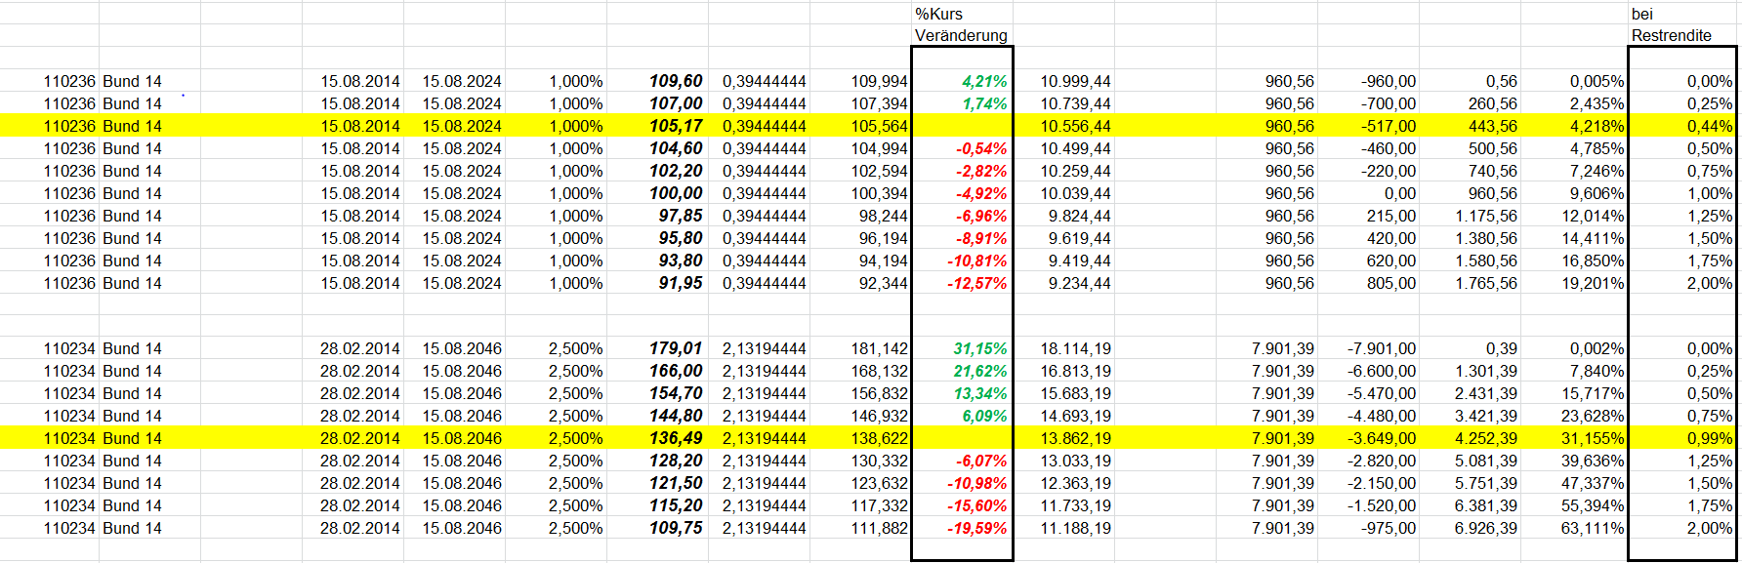Click the cell showing 6.926,39
The image size is (1742, 563).
1470,528
